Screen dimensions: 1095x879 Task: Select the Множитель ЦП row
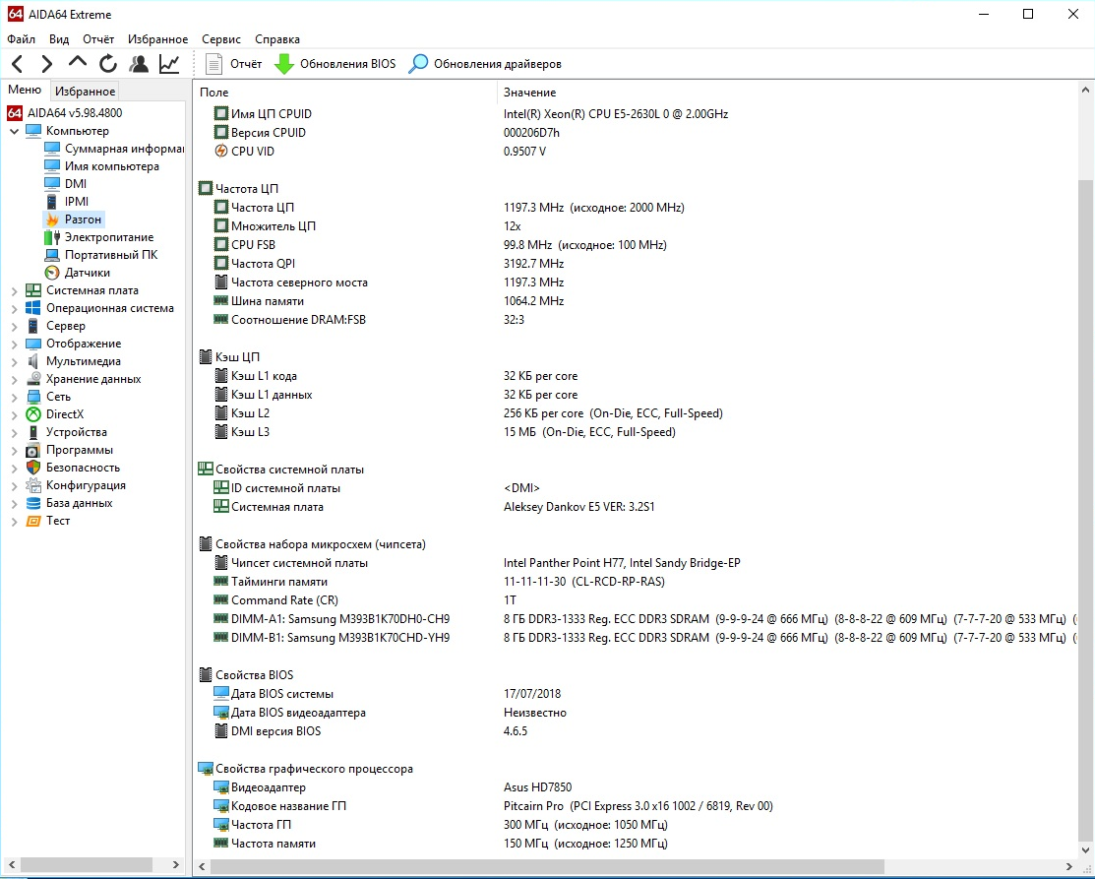point(636,226)
